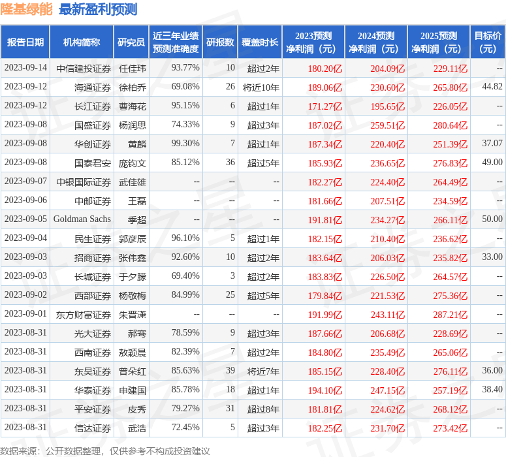
Task: Select the 机构简称 column header
Action: tap(82, 42)
